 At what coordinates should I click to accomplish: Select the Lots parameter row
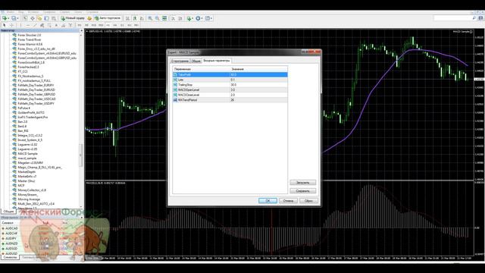[x=230, y=80]
